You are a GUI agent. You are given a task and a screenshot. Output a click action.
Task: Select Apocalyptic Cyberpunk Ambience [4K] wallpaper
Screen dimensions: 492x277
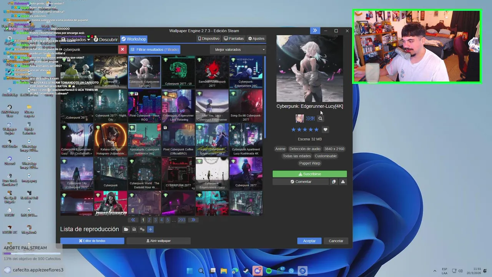coord(145,140)
